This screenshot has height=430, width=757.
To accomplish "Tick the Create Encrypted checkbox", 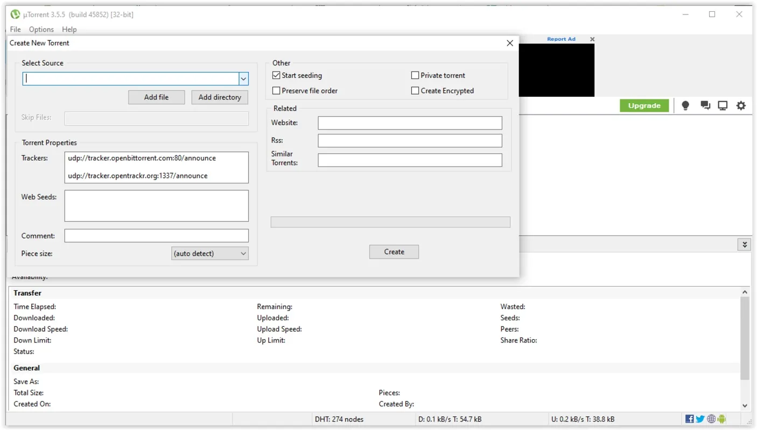I will pyautogui.click(x=415, y=91).
